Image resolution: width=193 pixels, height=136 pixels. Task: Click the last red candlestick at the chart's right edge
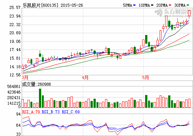pos(189,14)
